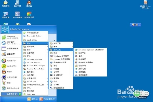The width and height of the screenshot is (153, 102).
Task: Open 我的手机 desktop shortcut
Action: pyautogui.click(x=17, y=4)
